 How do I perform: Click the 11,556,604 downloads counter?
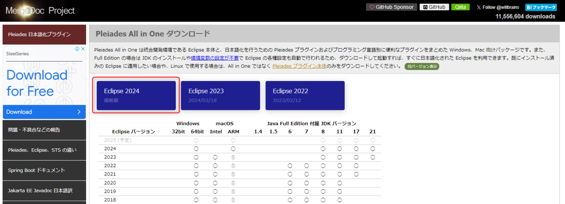pos(525,16)
